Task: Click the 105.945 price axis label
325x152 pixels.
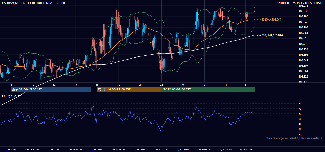Action: [303, 22]
